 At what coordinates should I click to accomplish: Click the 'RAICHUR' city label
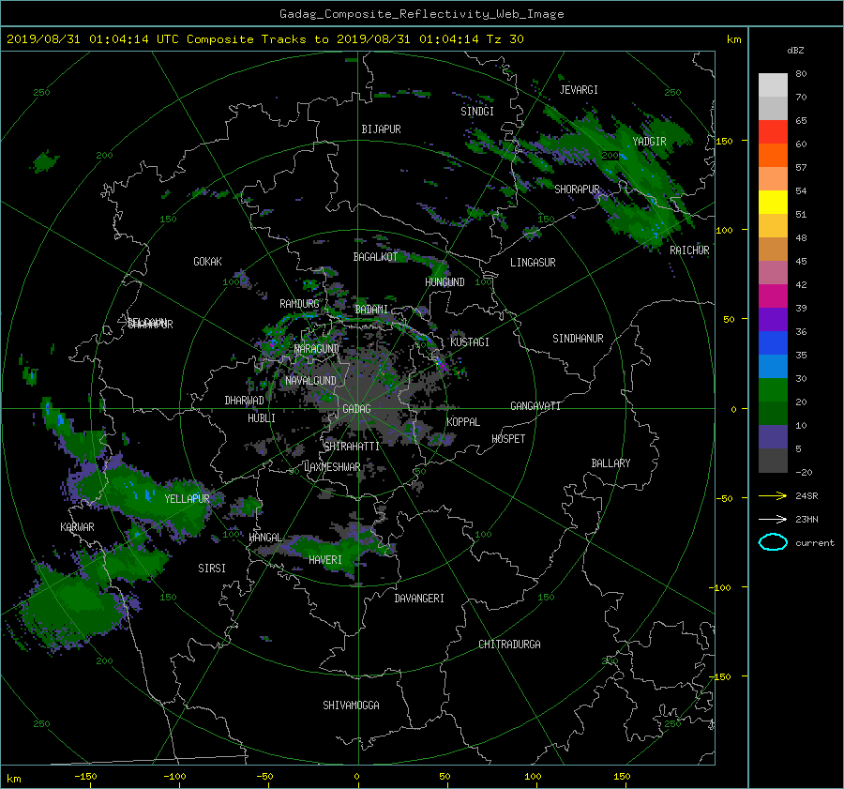tap(689, 250)
